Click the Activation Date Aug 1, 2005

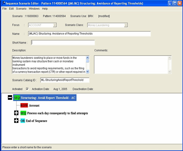tap(60, 89)
